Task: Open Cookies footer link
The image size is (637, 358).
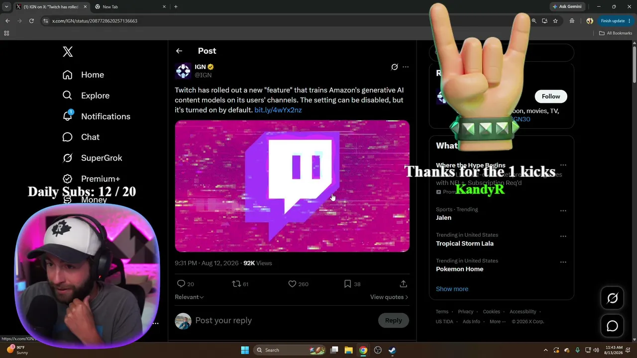Action: click(x=491, y=312)
